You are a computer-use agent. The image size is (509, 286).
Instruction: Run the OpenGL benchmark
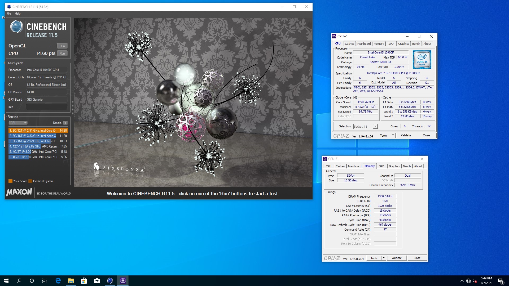[x=62, y=46]
